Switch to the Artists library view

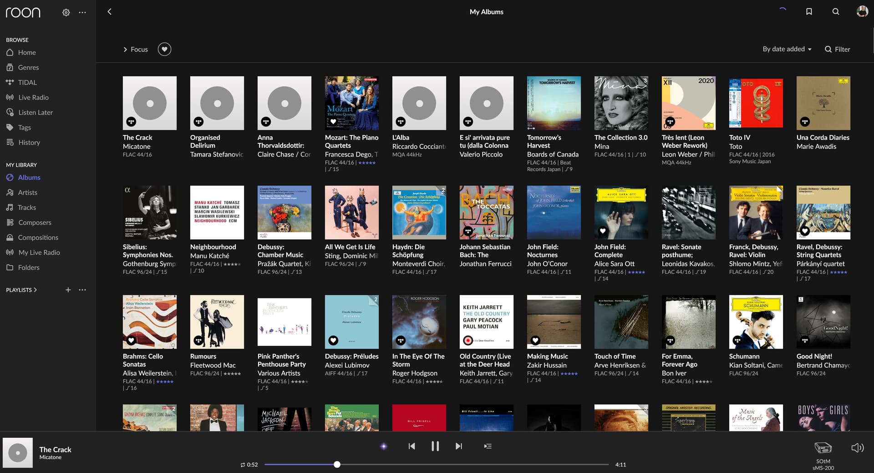click(26, 192)
